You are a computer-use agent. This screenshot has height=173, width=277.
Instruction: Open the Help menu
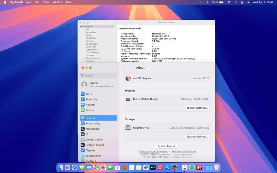pyautogui.click(x=69, y=2)
